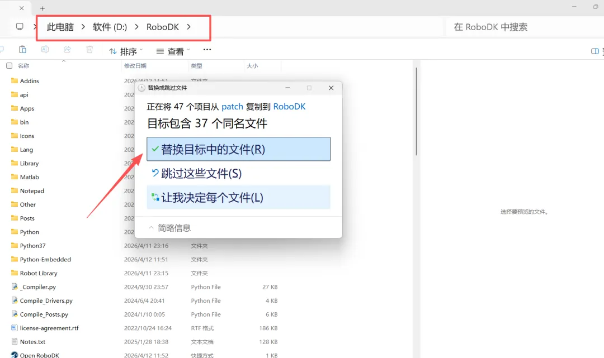Select the Open RoboDK shortcut

point(39,355)
